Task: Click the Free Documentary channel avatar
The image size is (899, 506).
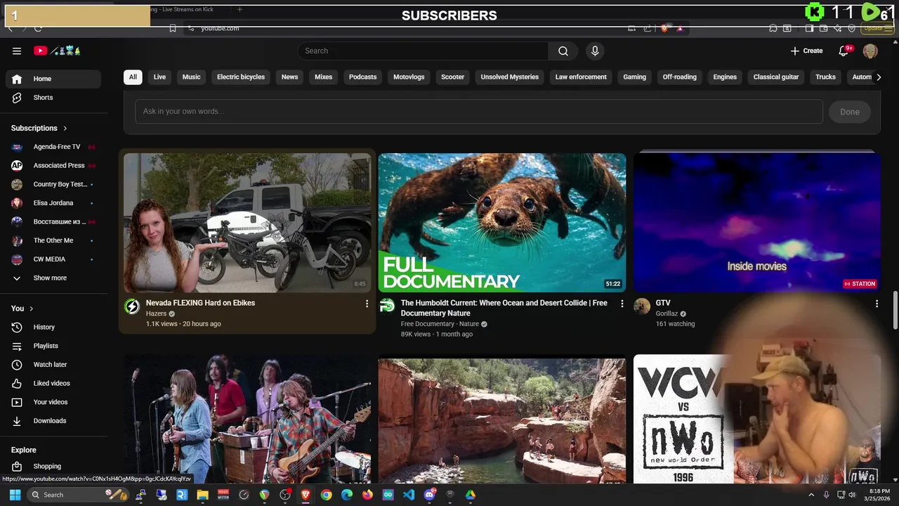Action: (387, 306)
